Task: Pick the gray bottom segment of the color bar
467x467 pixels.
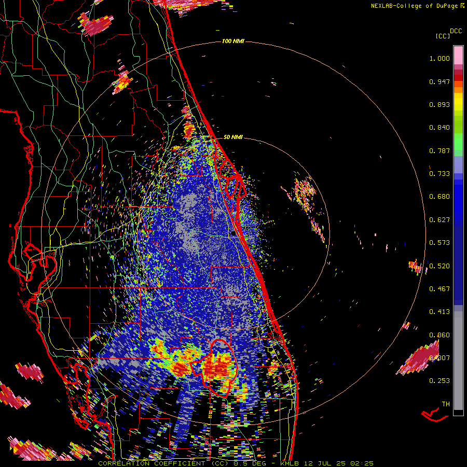Action: 458,361
